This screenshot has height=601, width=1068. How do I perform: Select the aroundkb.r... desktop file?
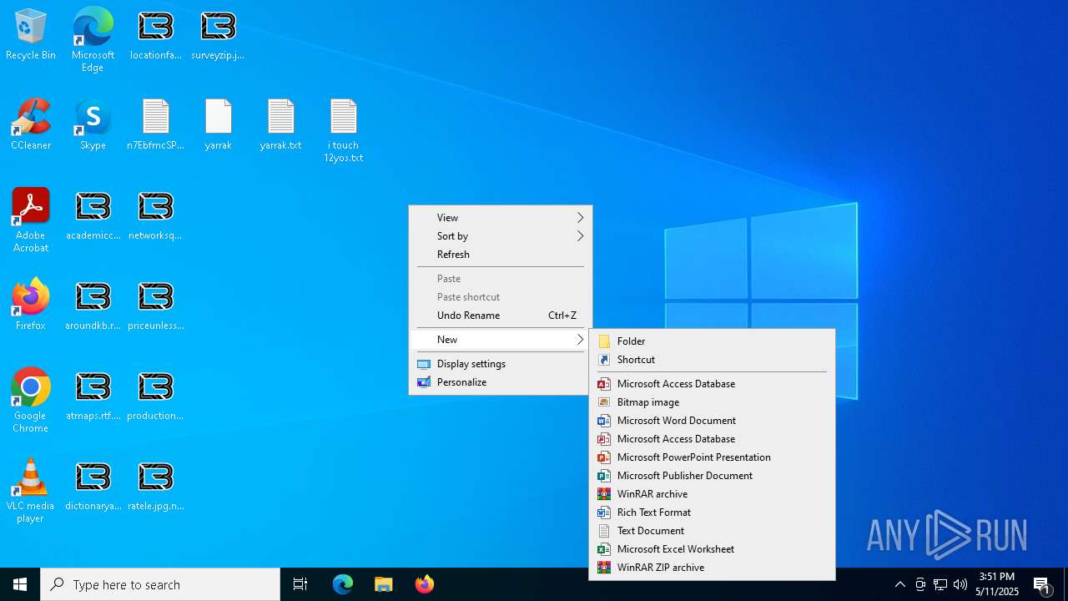[x=93, y=306]
